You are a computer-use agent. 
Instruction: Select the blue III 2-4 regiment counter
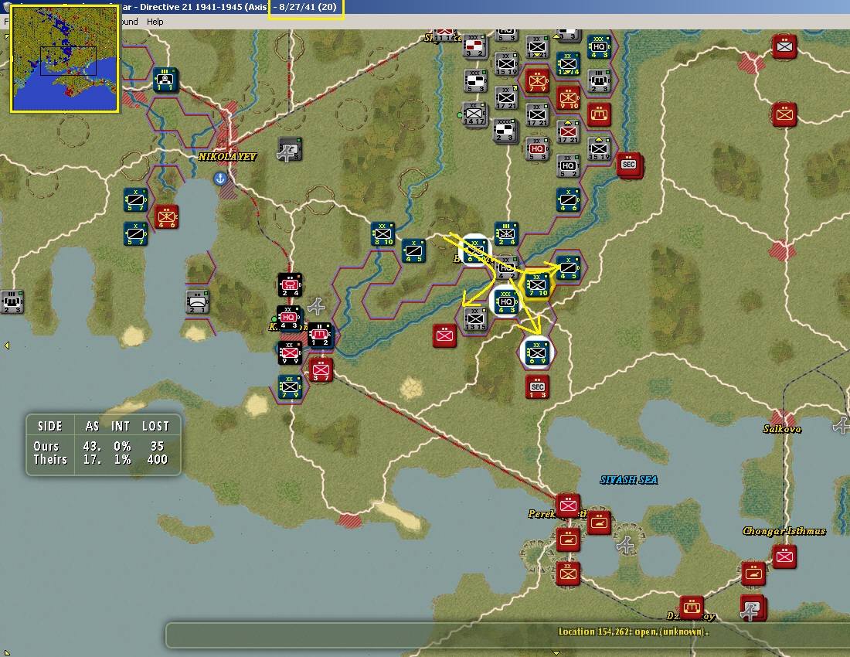506,234
